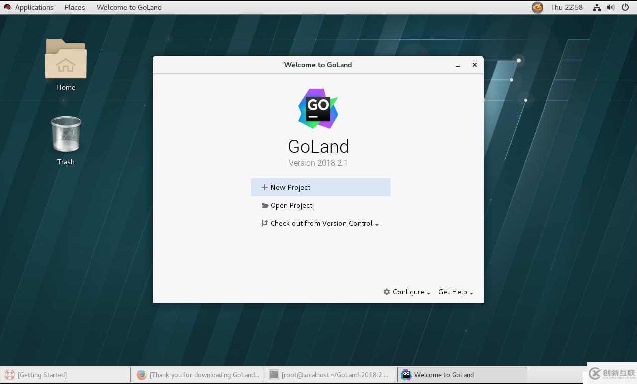The image size is (637, 384).
Task: Open the Places menu in the top bar
Action: (75, 7)
